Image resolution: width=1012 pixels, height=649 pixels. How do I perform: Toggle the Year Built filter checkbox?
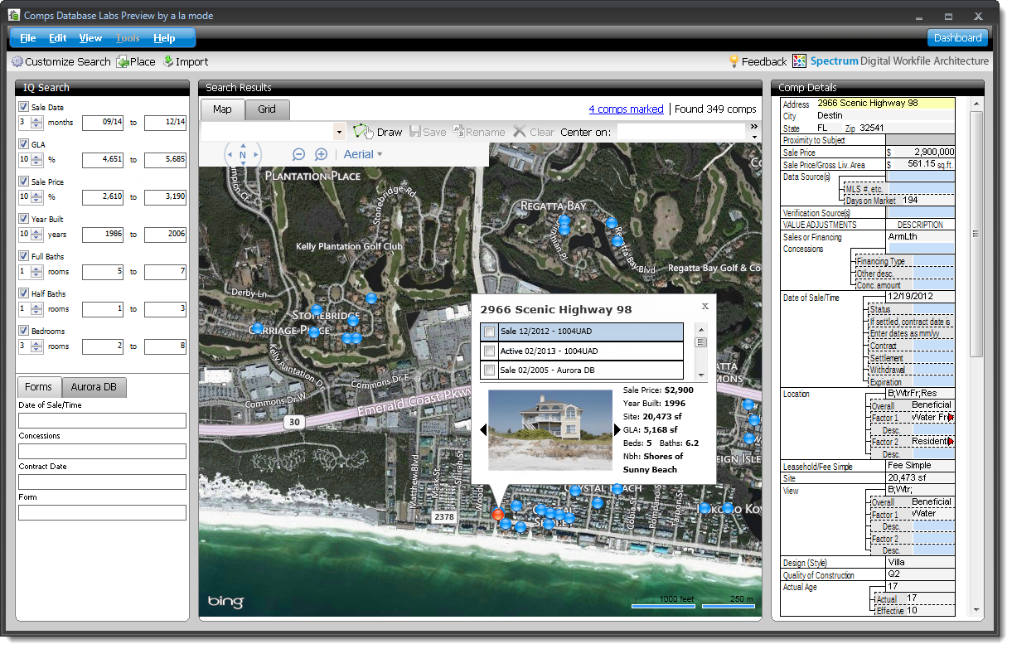click(x=23, y=219)
